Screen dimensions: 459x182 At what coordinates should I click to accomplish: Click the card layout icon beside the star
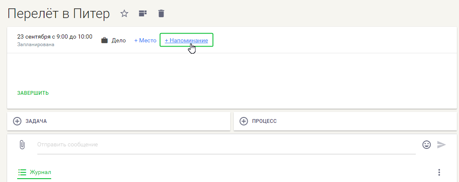(x=143, y=13)
